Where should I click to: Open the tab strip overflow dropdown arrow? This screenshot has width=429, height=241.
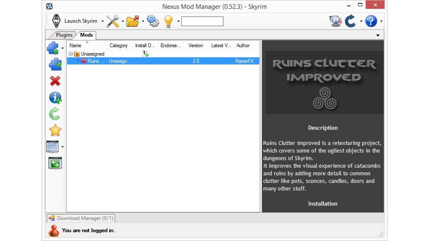point(378,35)
